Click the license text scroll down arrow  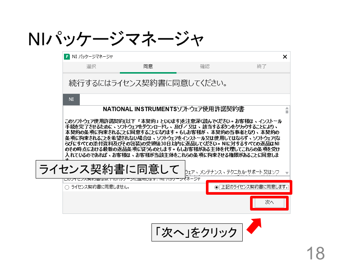287,173
